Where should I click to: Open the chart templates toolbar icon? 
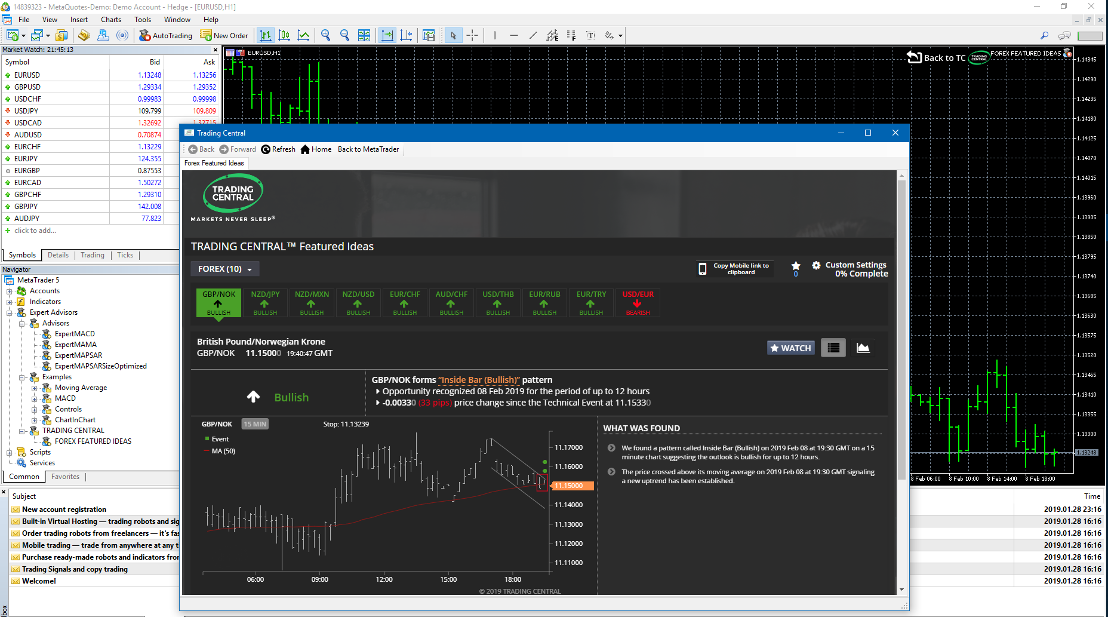pyautogui.click(x=429, y=36)
